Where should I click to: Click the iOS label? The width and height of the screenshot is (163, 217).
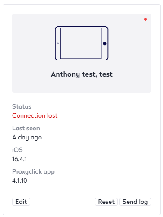click(18, 150)
